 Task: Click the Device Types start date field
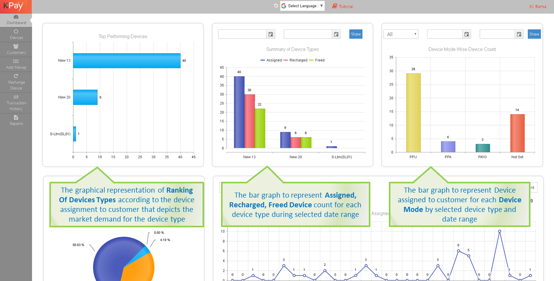point(243,34)
